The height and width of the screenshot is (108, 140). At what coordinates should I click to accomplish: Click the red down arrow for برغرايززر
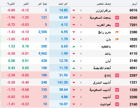click(x=74, y=10)
